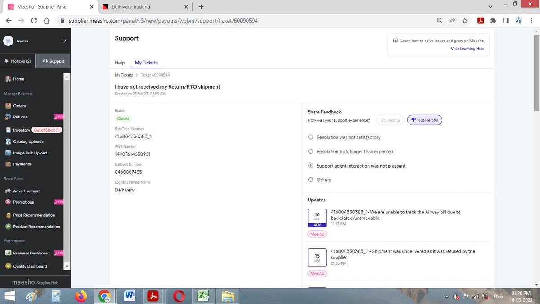The image size is (540, 304).
Task: Close the Meesho Supplier Panel tab
Action: 92,7
